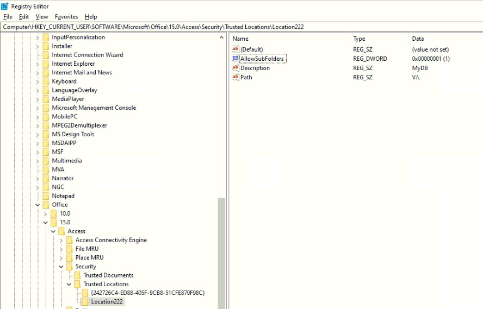Viewport: 483px width, 309px height.
Task: Collapse the Access key
Action: (53, 231)
